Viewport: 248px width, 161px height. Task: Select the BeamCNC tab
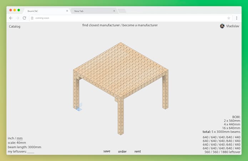pyautogui.click(x=43, y=11)
